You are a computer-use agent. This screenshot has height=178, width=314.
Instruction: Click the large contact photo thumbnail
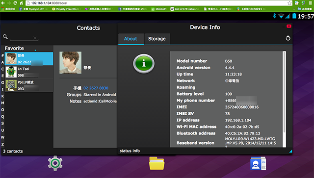click(70, 62)
